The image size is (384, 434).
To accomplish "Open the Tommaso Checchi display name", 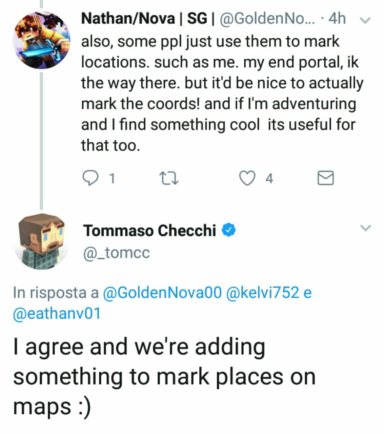I will coord(149,231).
